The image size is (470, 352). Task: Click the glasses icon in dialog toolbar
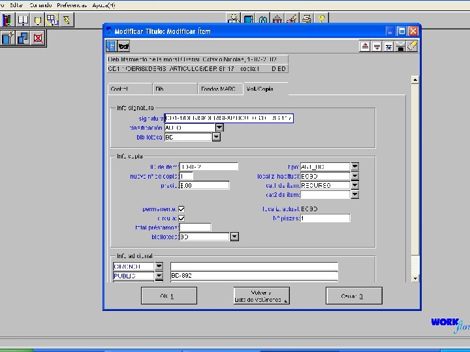pyautogui.click(x=124, y=46)
